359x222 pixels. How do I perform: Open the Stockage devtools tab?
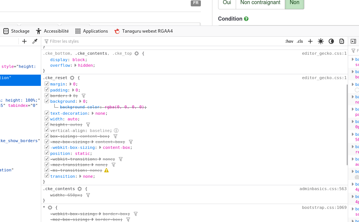[x=16, y=31]
